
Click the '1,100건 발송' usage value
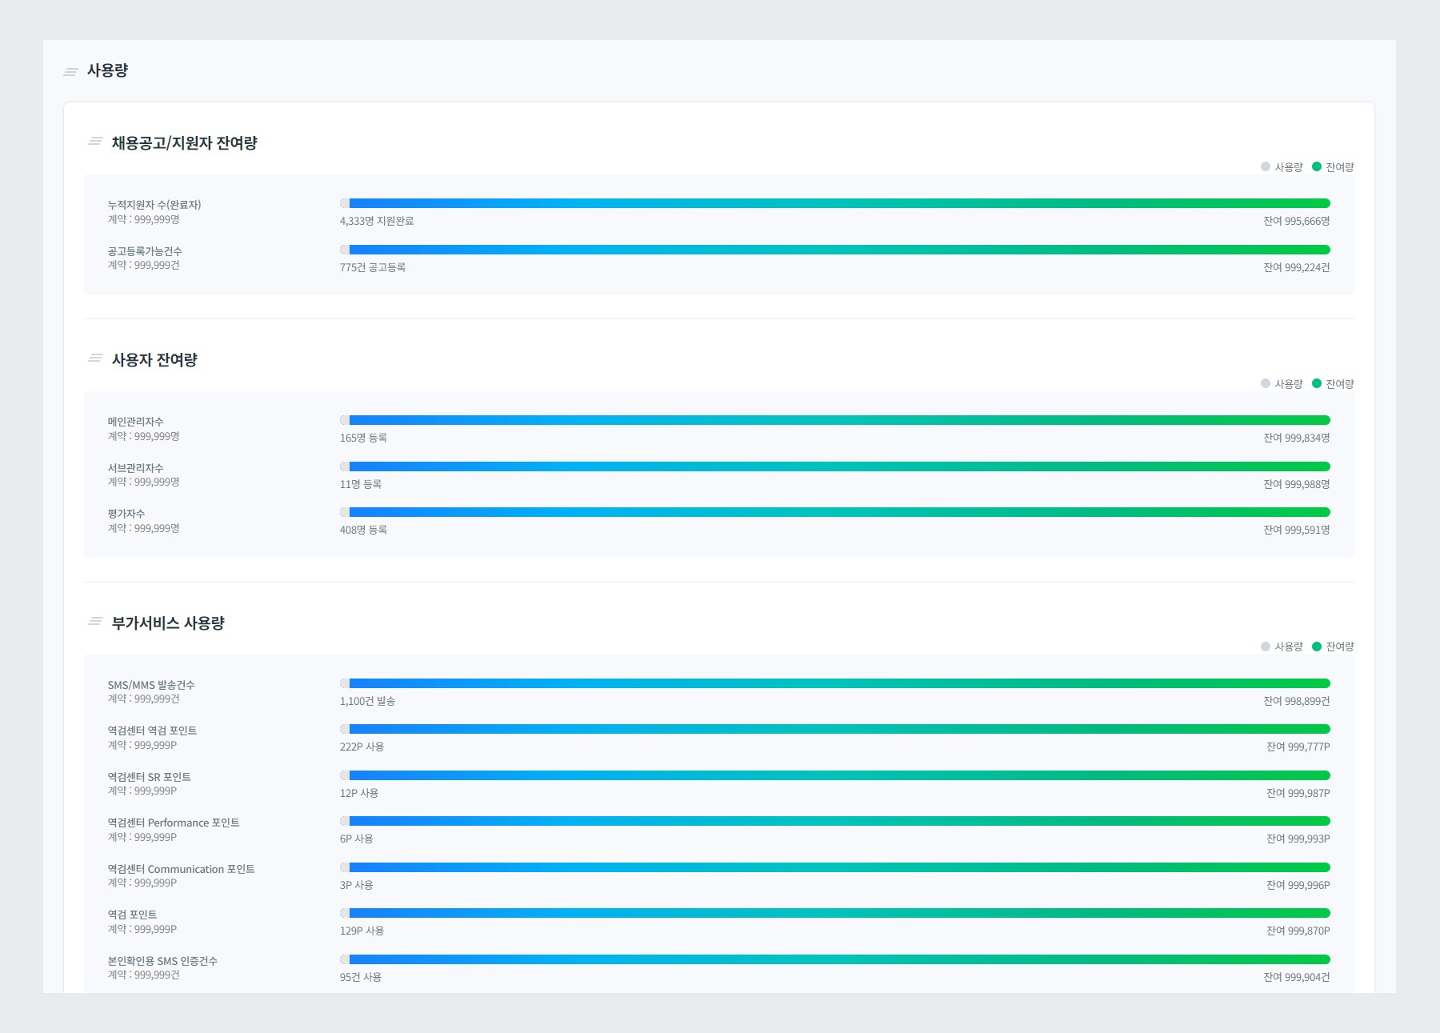pyautogui.click(x=368, y=701)
